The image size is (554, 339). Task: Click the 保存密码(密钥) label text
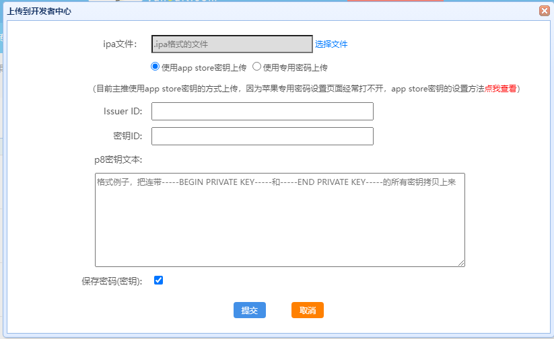click(x=112, y=281)
